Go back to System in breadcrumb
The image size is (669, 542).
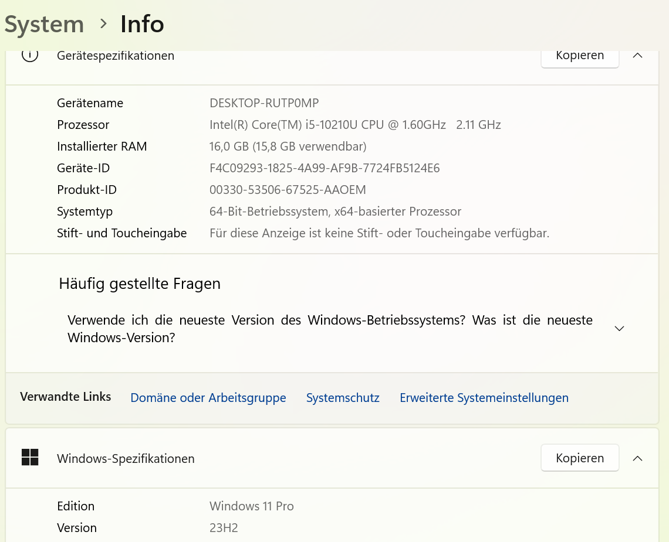[45, 24]
